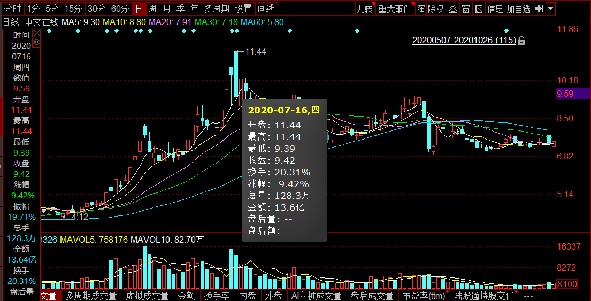Select the 15分 period tab
591x301 pixels.
pos(73,9)
